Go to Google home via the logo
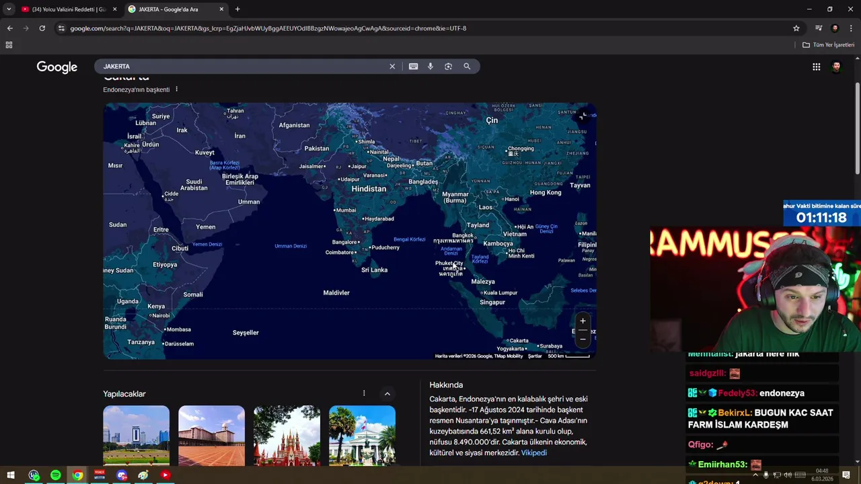The image size is (861, 484). coord(57,67)
